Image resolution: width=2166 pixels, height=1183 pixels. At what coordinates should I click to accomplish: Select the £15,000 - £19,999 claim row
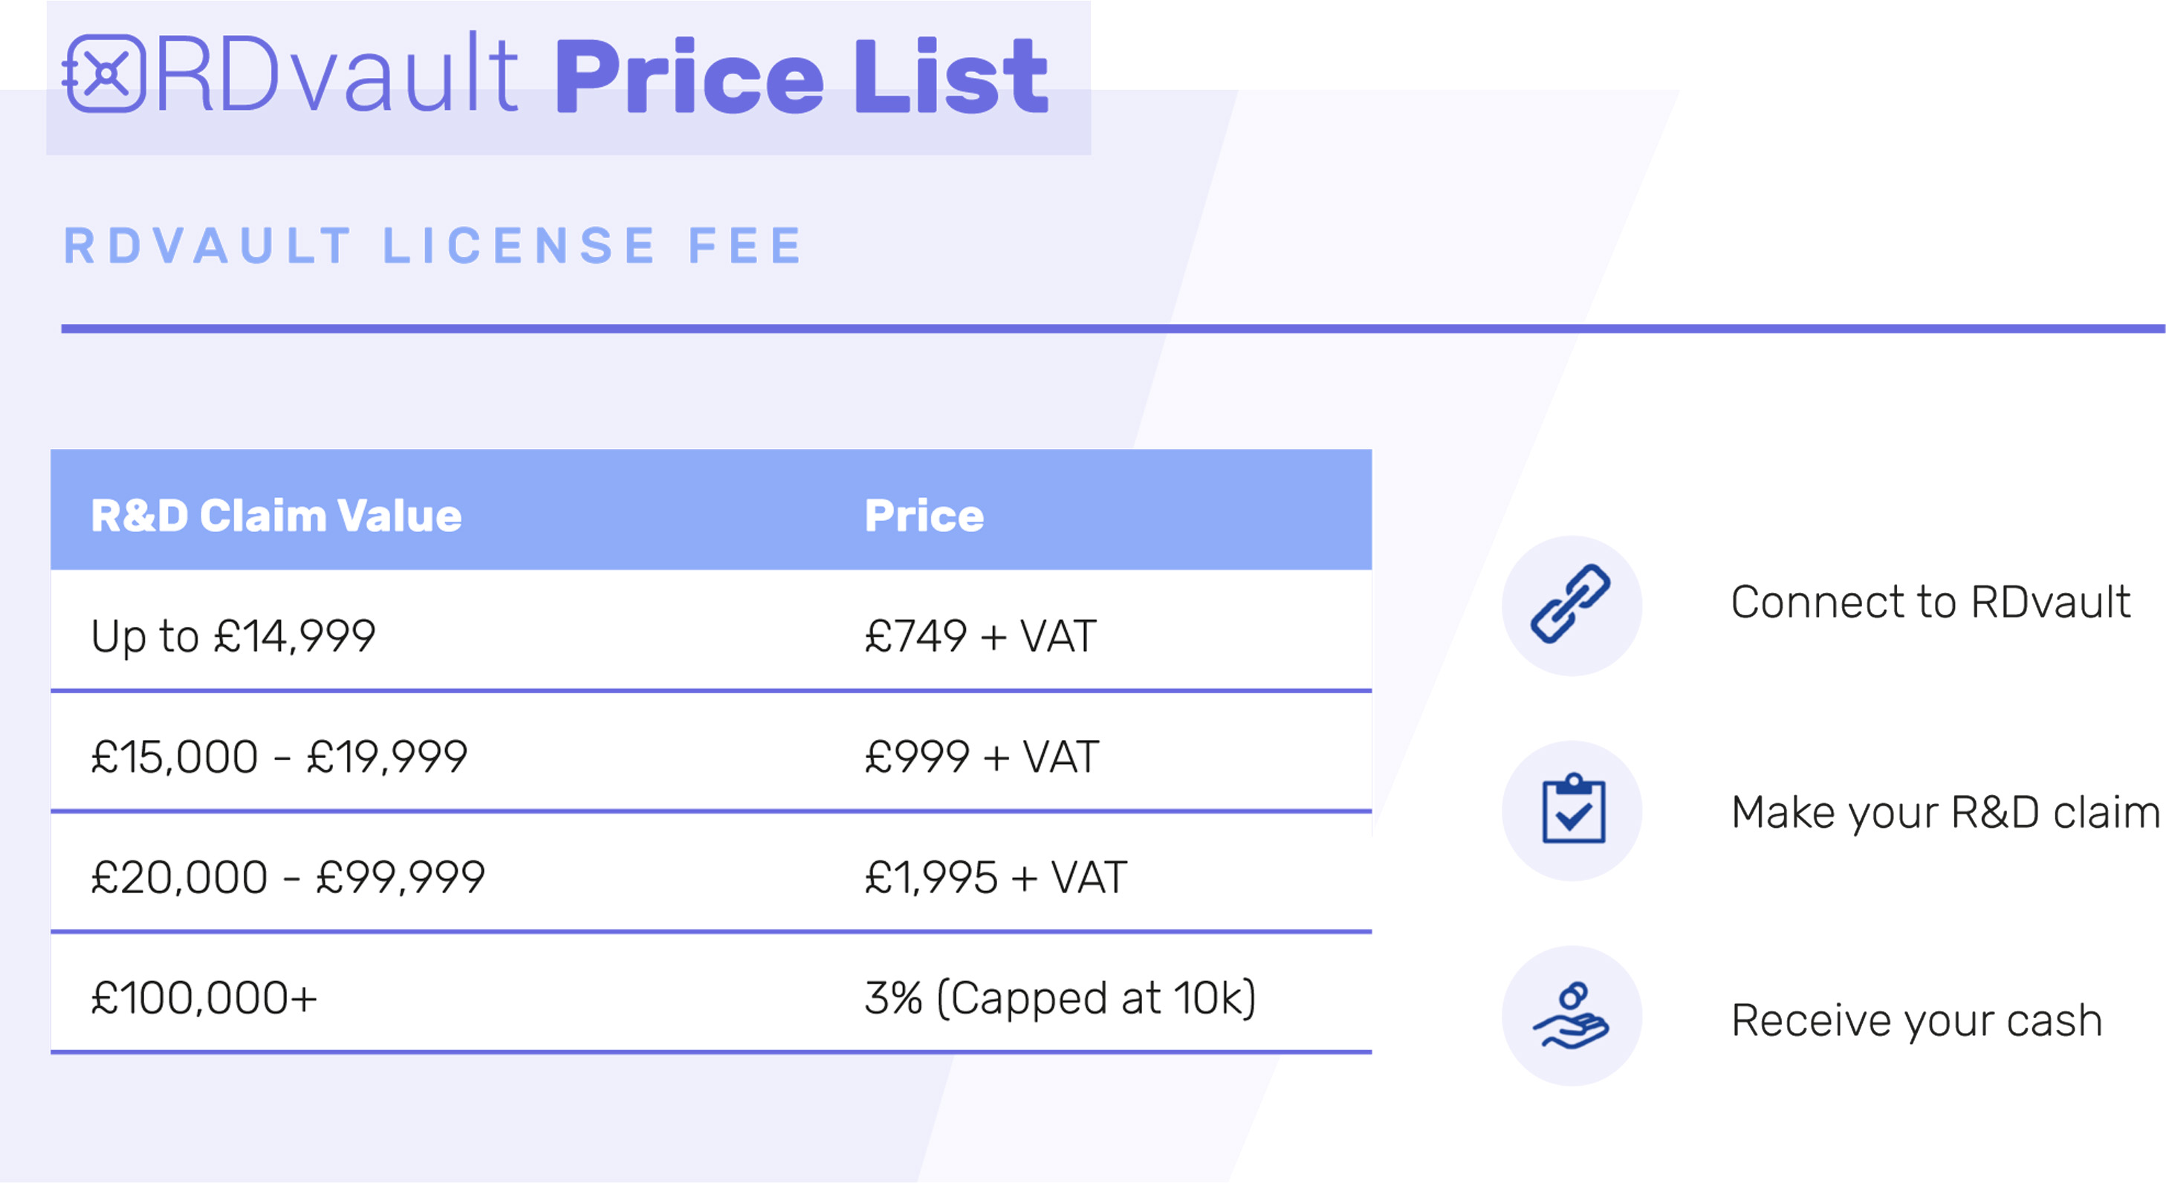[x=711, y=752]
